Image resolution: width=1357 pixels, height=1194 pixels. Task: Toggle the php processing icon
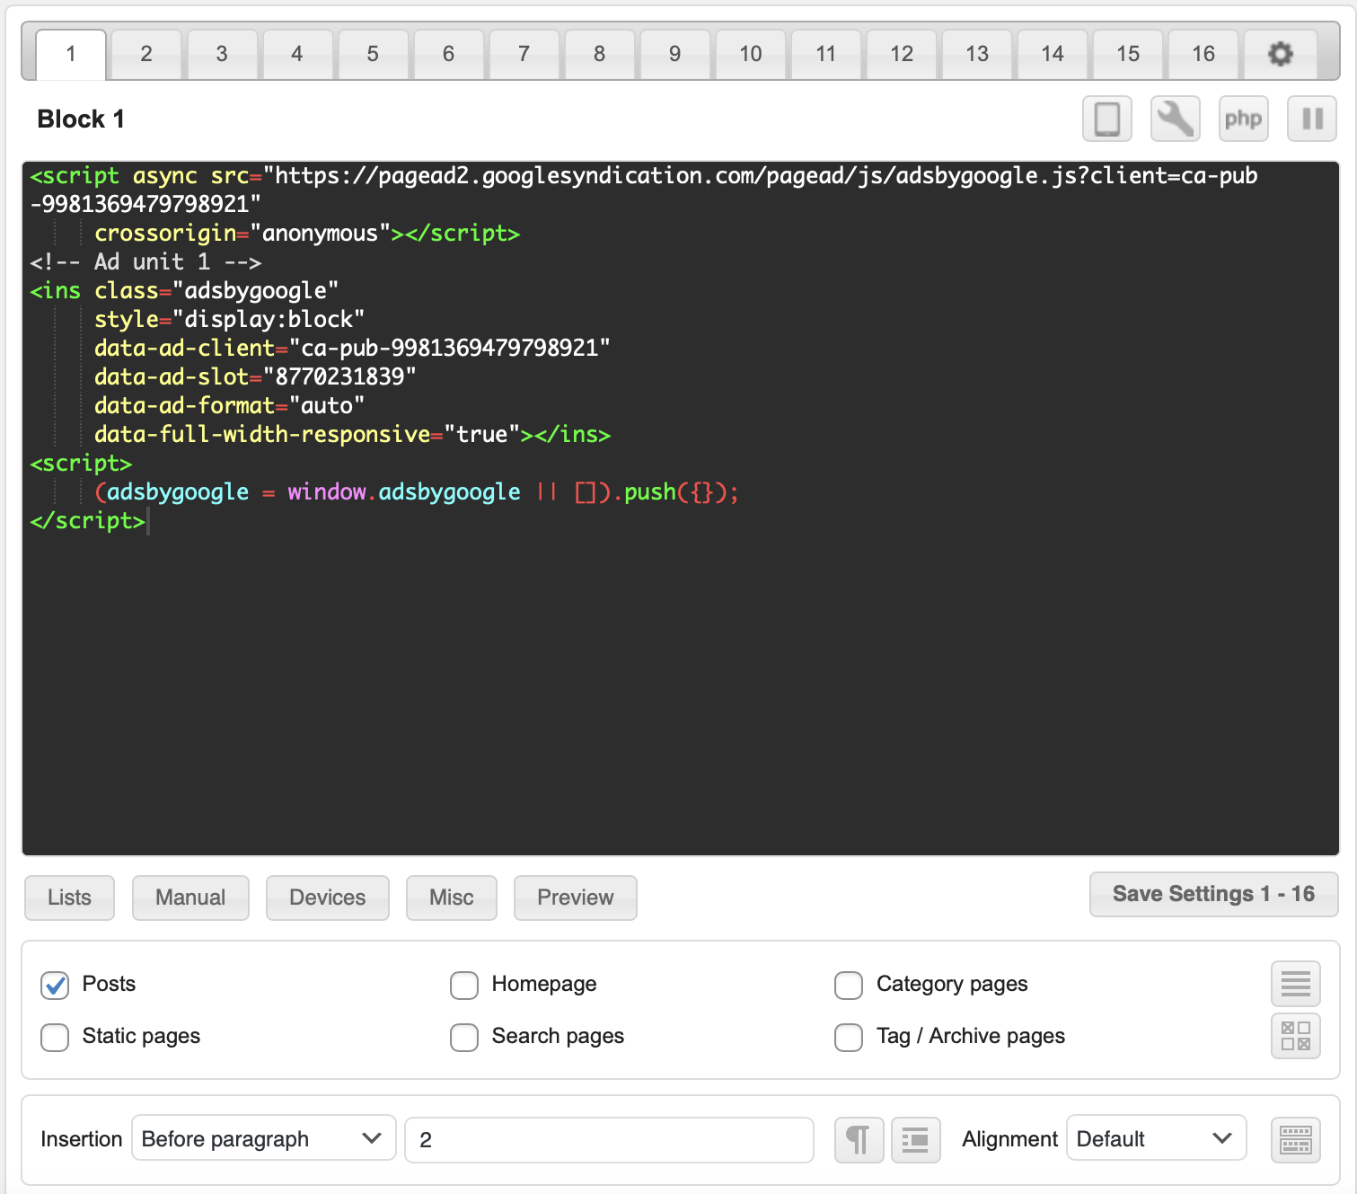(x=1243, y=119)
